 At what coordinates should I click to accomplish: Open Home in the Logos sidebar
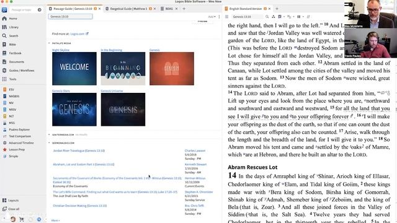point(10,19)
